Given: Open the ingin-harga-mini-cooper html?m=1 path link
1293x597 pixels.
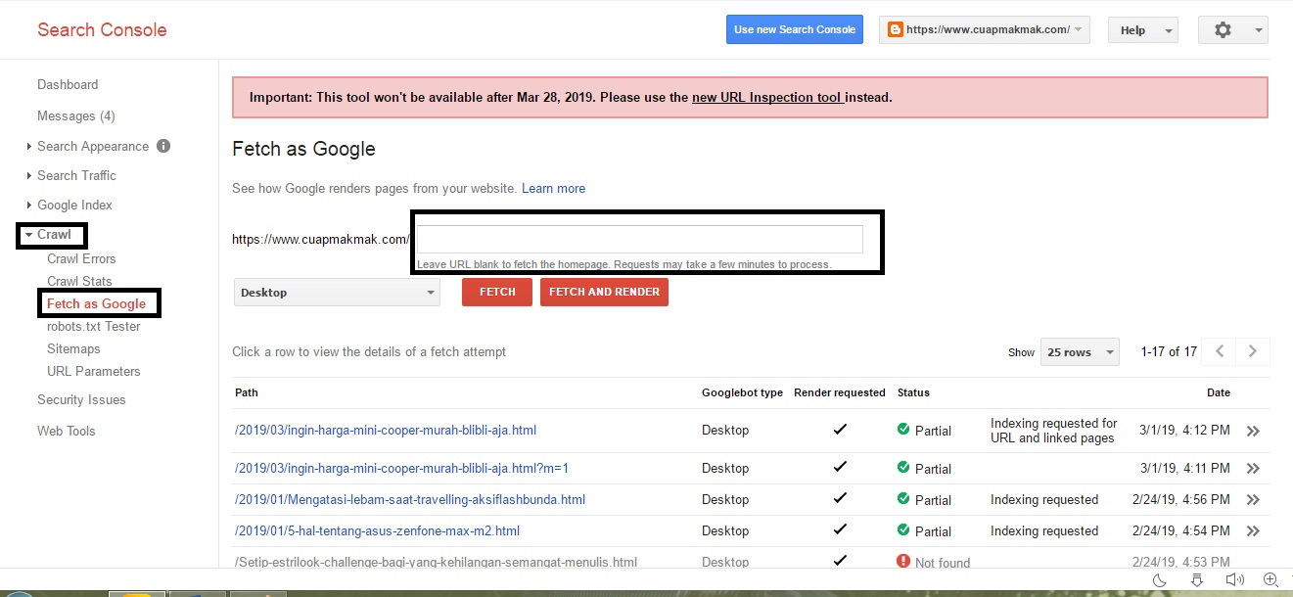Looking at the screenshot, I should (x=401, y=468).
